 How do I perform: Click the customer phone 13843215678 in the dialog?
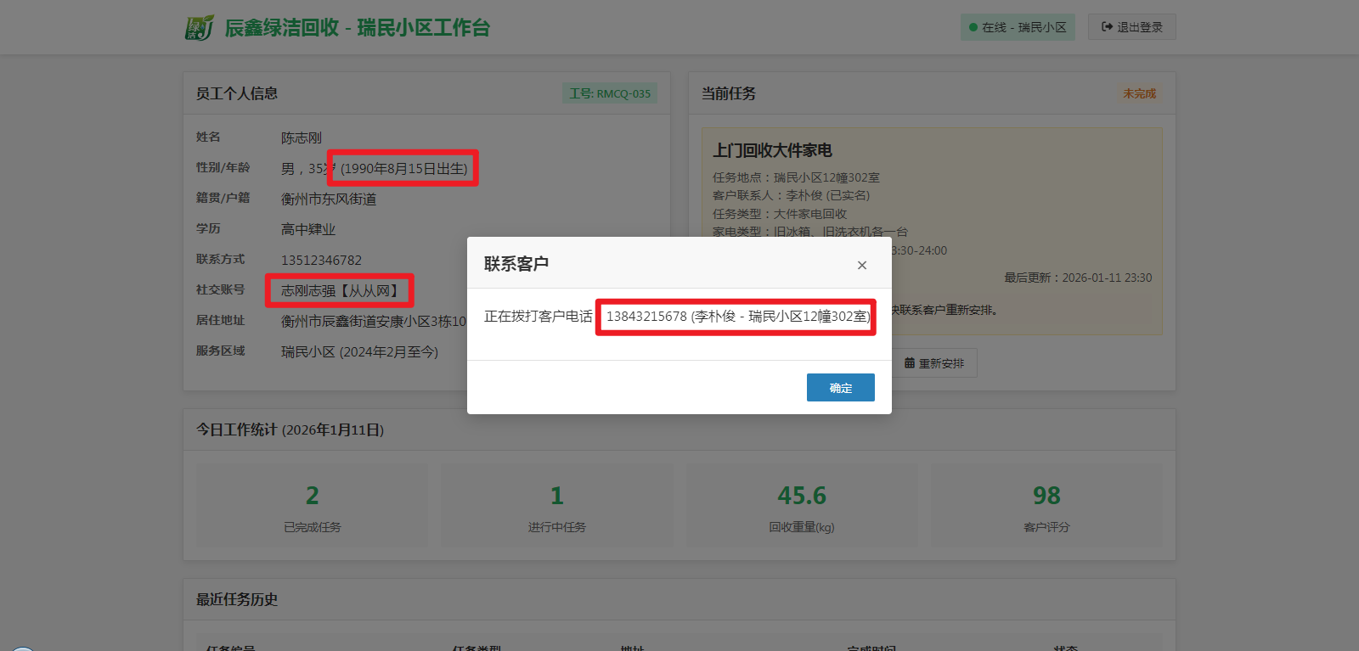pos(646,316)
